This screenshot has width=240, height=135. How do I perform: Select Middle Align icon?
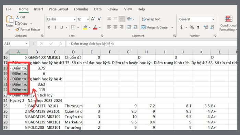coord(115,19)
